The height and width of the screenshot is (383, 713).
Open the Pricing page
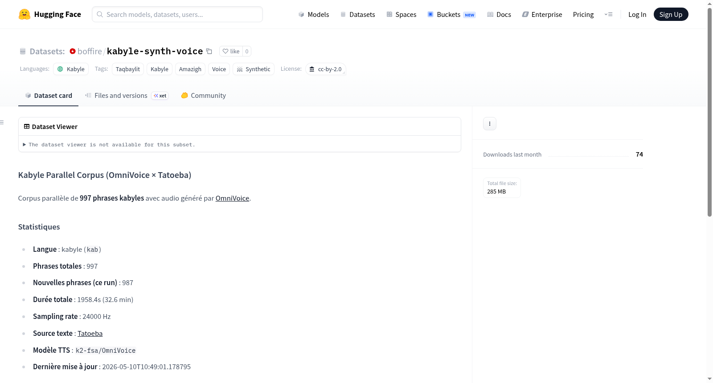coord(583,14)
